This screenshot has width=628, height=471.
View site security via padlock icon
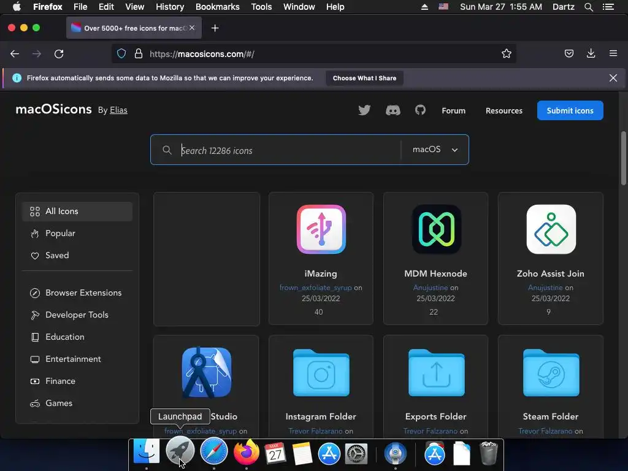click(139, 54)
